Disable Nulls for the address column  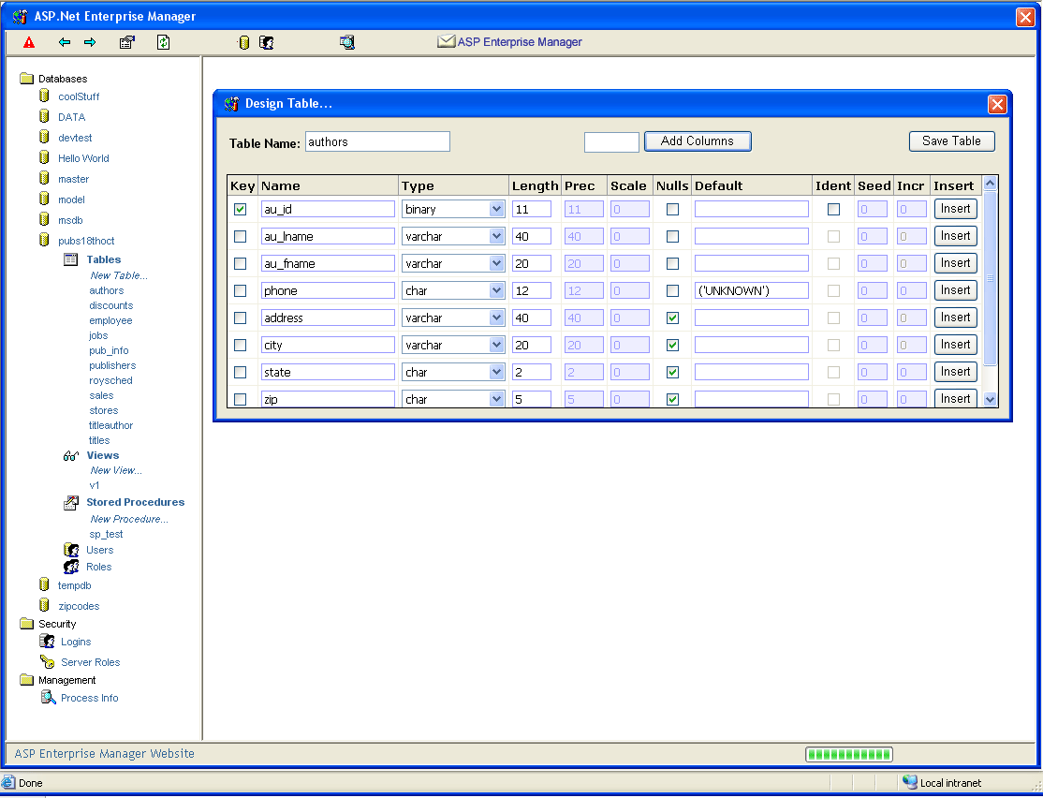[x=672, y=318]
